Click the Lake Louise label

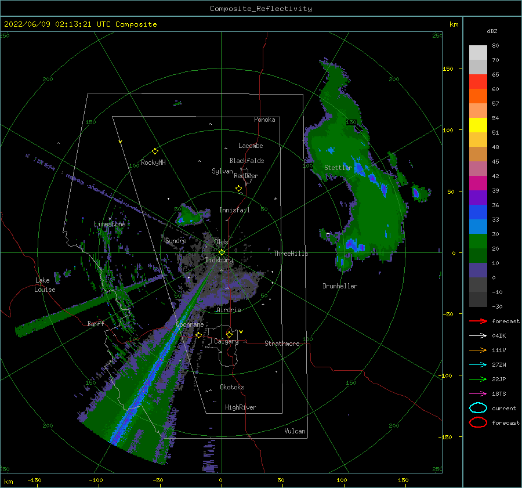[45, 285]
